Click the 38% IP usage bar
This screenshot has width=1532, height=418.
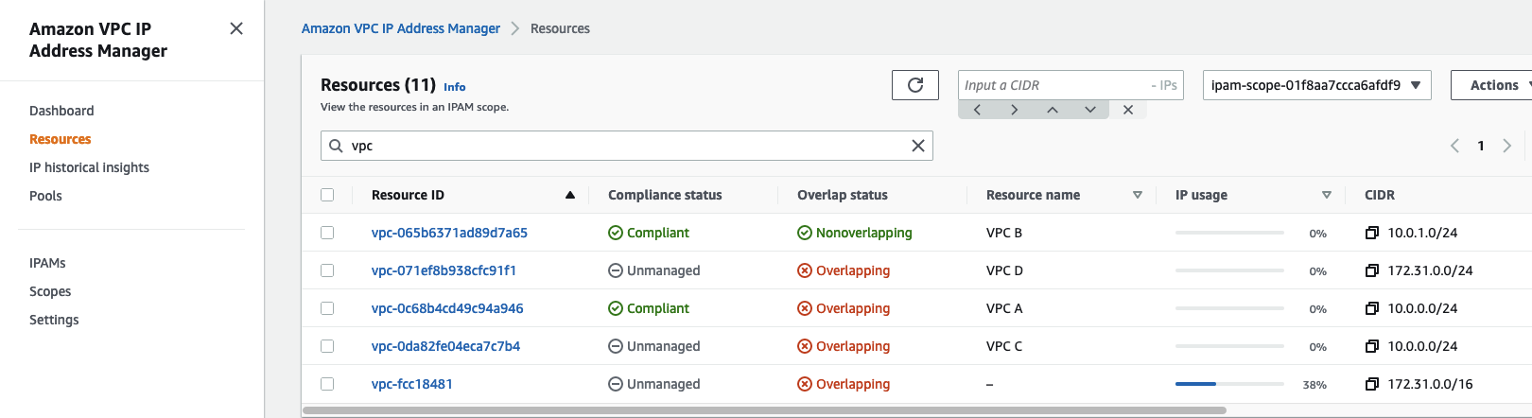pyautogui.click(x=1229, y=384)
